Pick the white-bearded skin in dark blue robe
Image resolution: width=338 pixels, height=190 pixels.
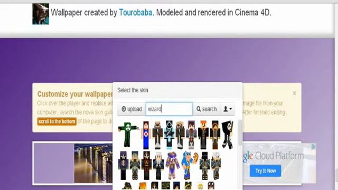[158, 165]
